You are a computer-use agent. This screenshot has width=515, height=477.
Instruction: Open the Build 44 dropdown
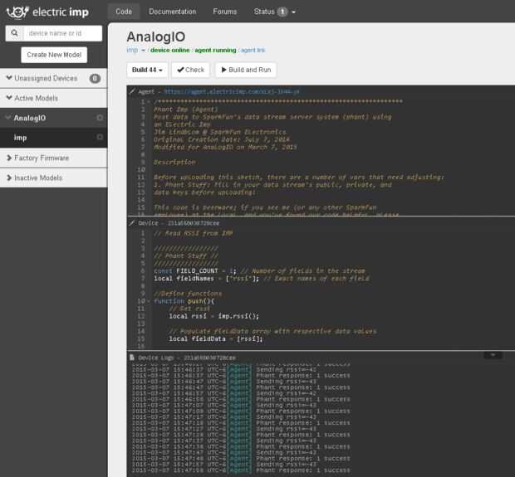(148, 71)
